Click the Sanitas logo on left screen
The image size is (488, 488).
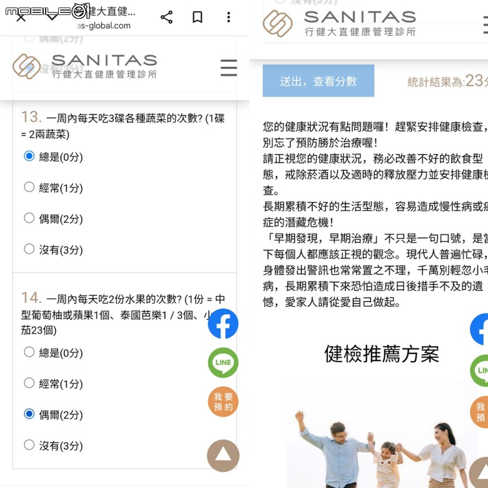84,66
